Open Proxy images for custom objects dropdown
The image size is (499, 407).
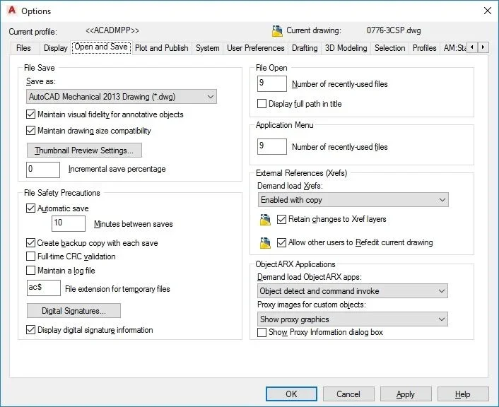(352, 319)
